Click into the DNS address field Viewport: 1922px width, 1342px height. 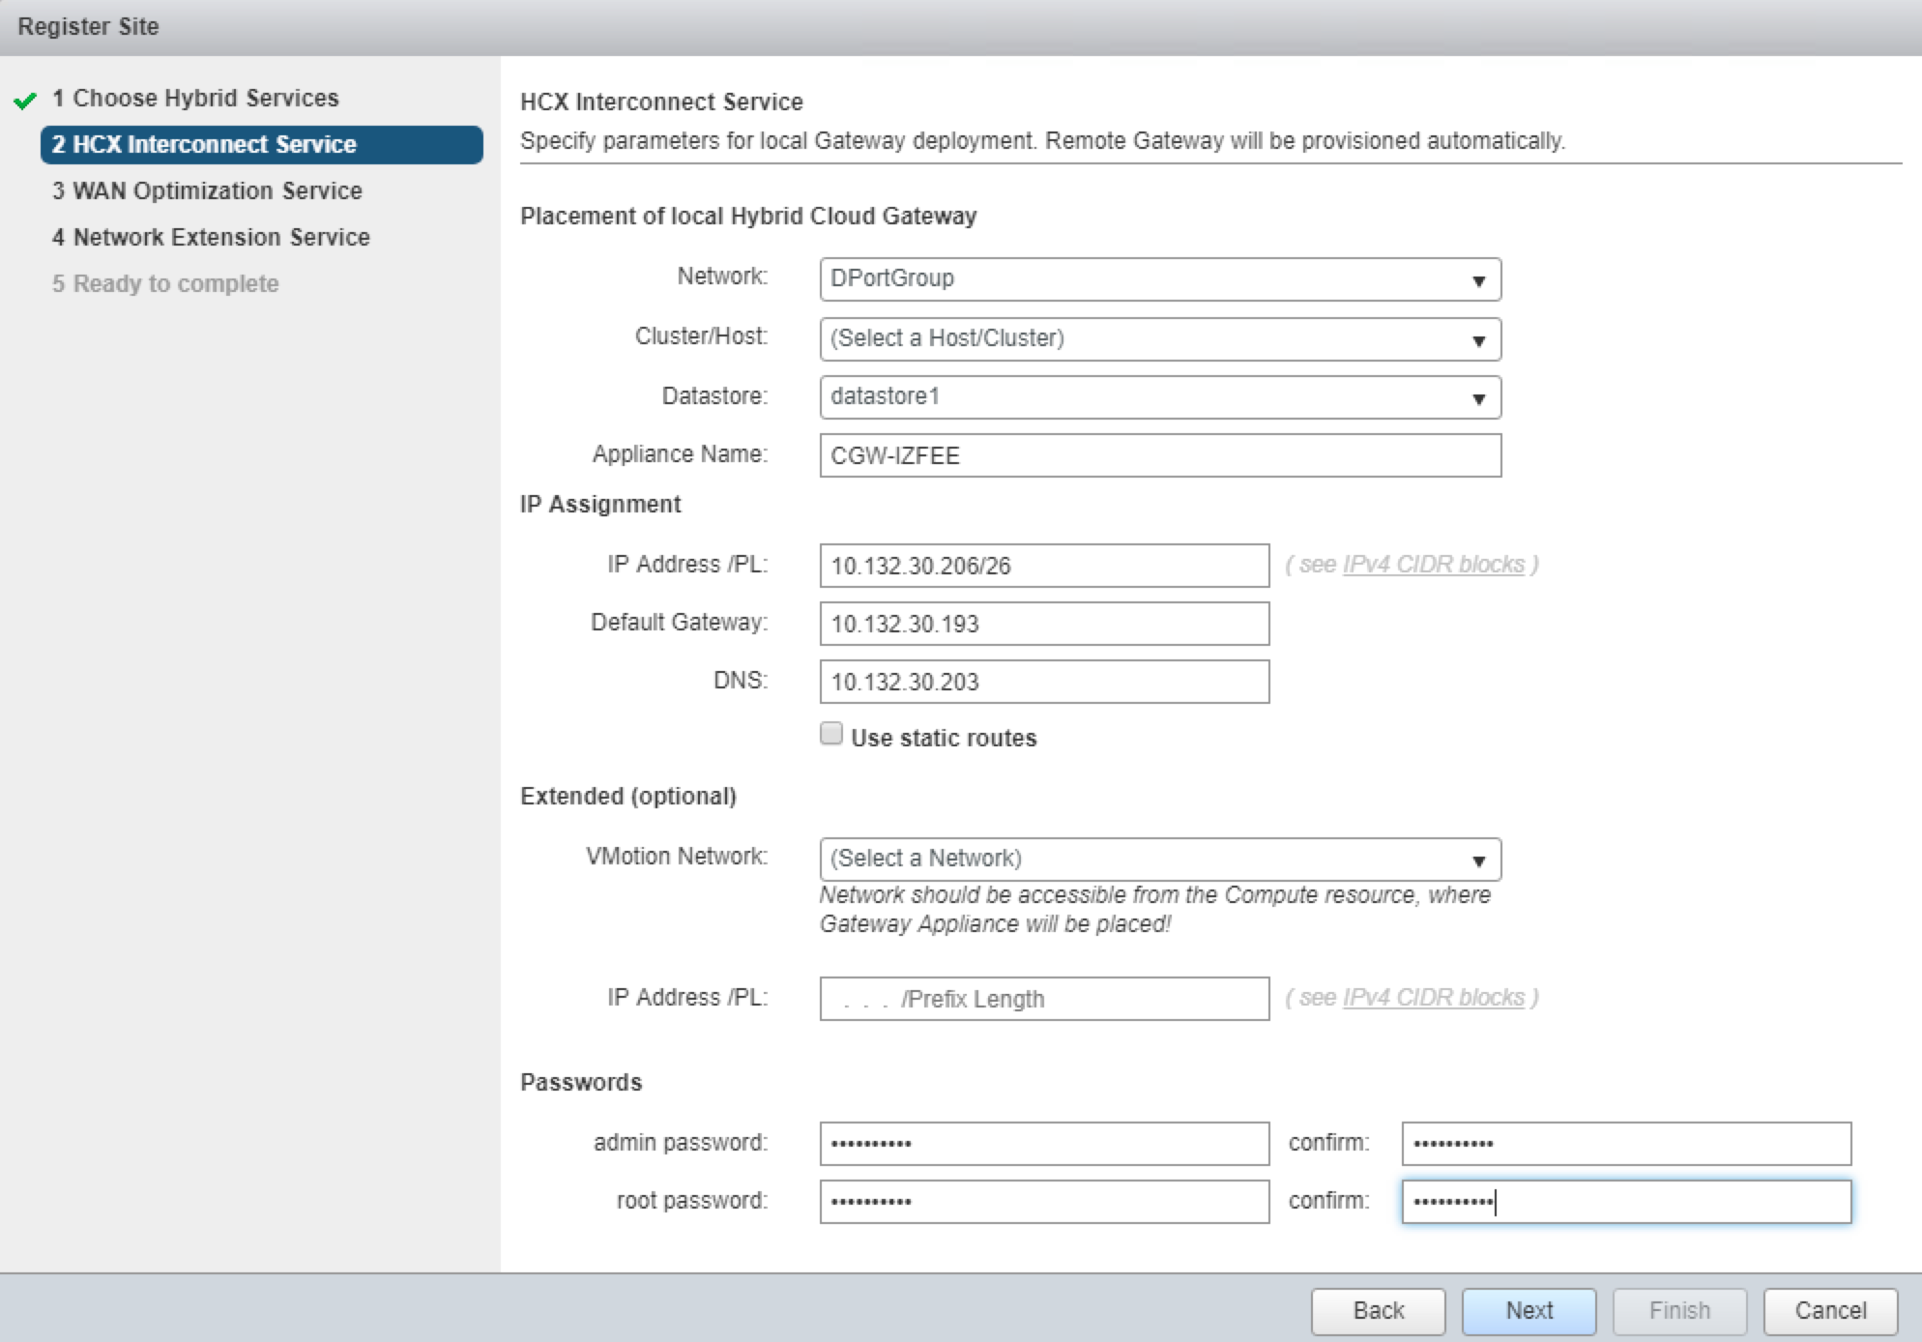1043,682
